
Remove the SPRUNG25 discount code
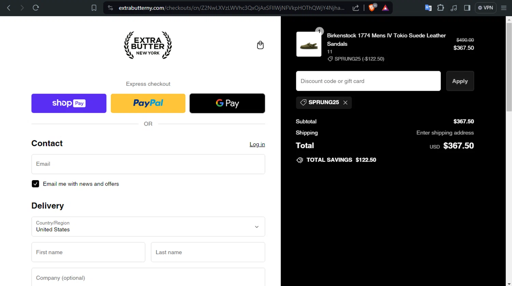[x=345, y=102]
